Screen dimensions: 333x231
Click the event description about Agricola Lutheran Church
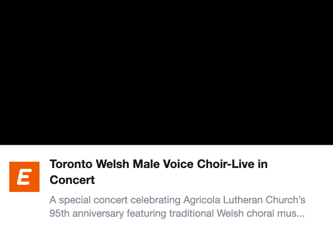click(177, 206)
